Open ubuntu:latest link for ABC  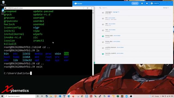tap(112, 24)
